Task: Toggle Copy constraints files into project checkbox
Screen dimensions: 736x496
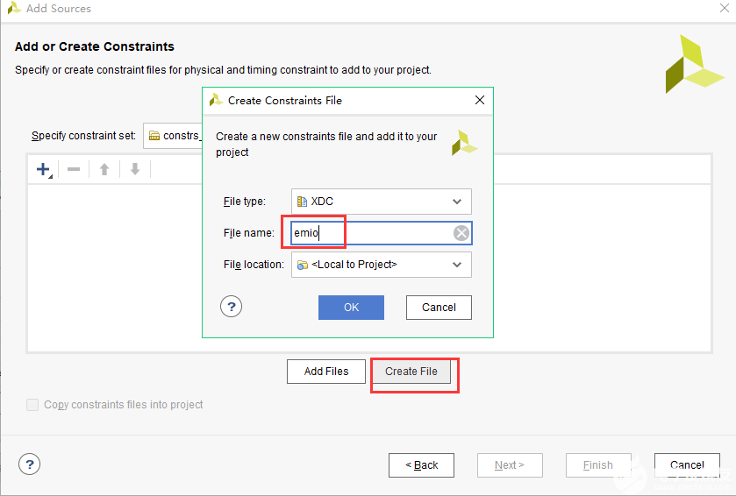Action: 33,405
